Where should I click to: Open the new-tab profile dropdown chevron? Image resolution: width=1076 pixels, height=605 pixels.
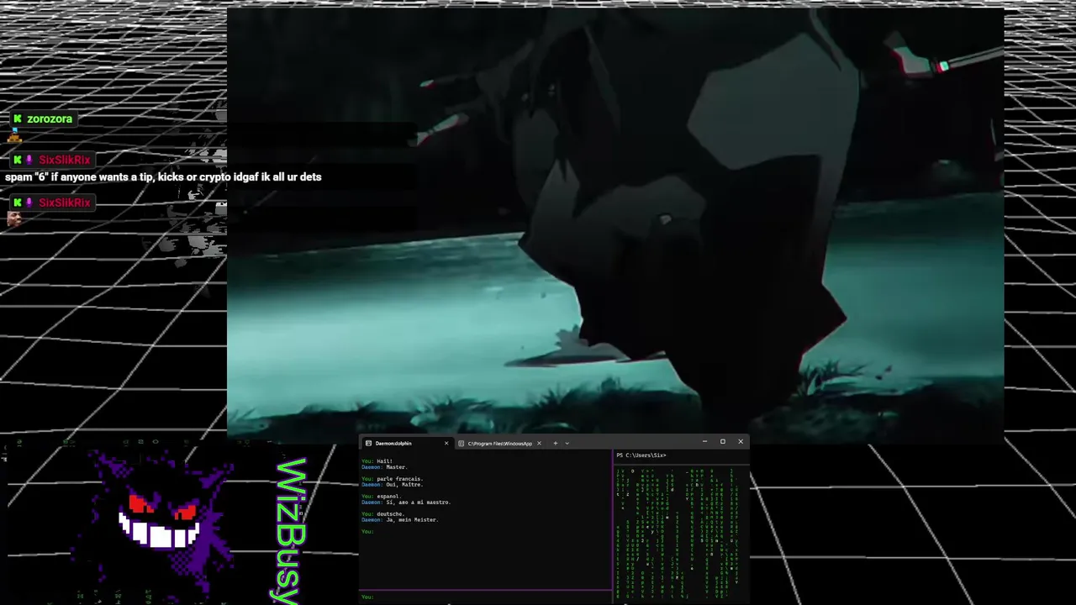567,443
